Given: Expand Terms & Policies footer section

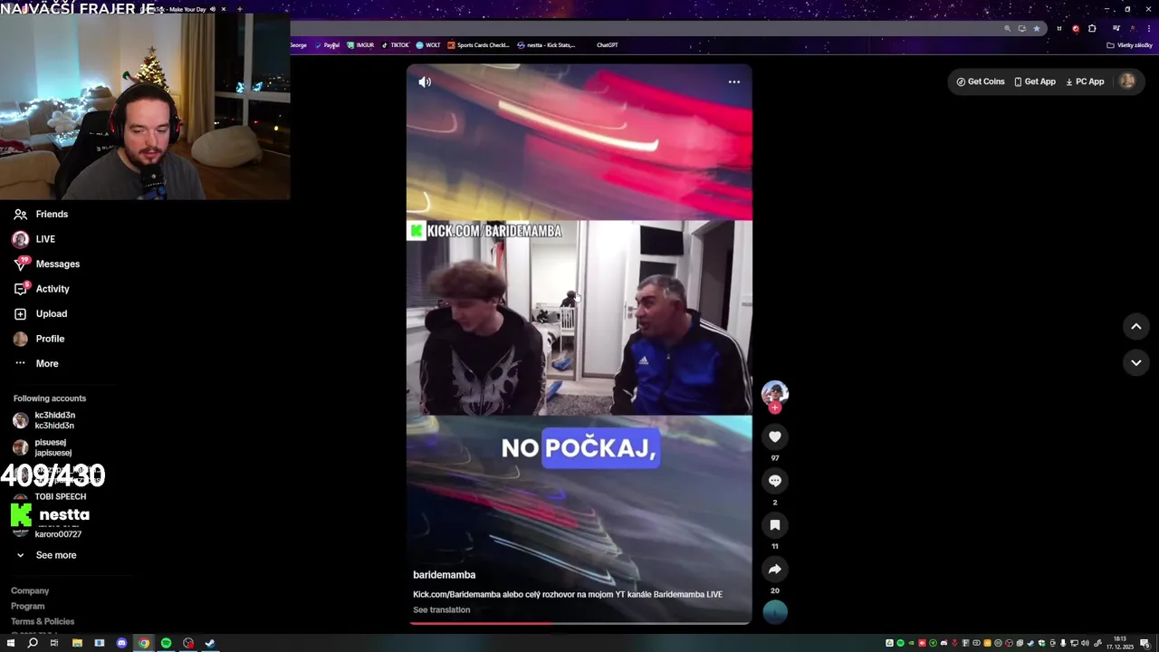Looking at the screenshot, I should (x=43, y=621).
